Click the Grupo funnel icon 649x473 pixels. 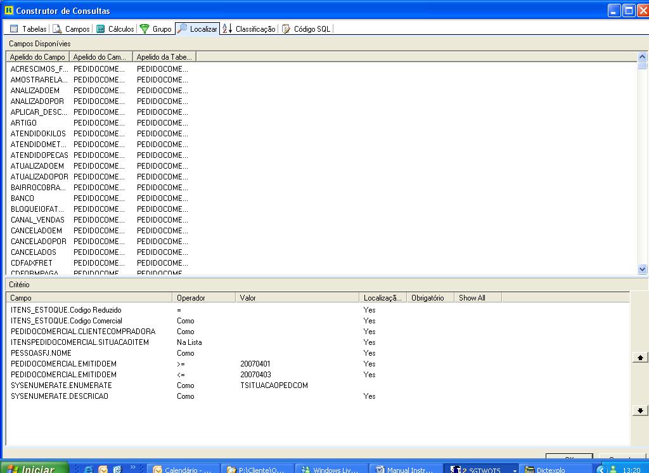(145, 29)
